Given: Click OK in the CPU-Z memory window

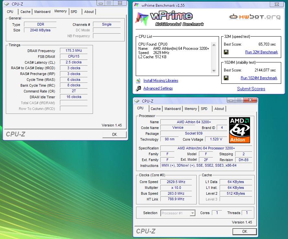Looking at the screenshot, I should coord(114,135).
